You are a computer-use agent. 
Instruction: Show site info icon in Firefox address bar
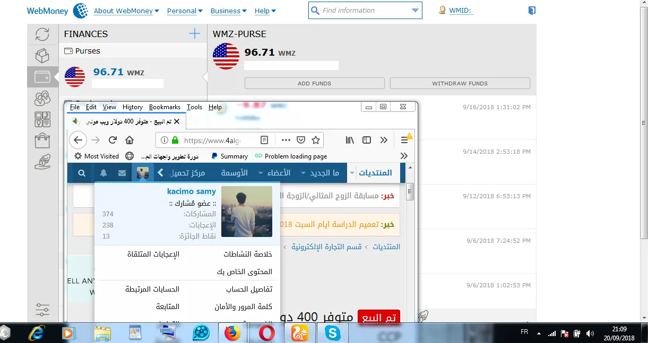click(165, 140)
